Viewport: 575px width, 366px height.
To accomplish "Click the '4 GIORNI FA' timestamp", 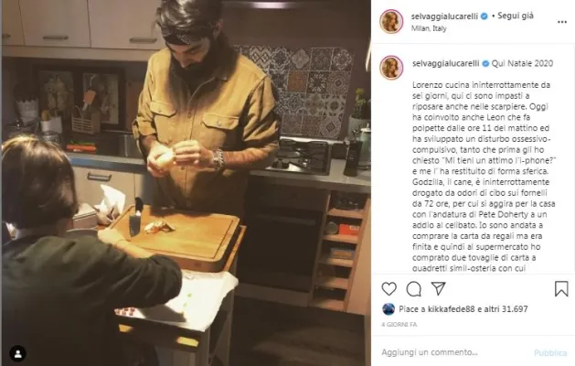I will point(399,325).
